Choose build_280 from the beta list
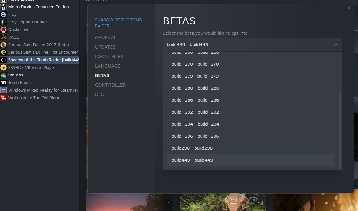The height and width of the screenshot is (211, 358). pos(250,88)
